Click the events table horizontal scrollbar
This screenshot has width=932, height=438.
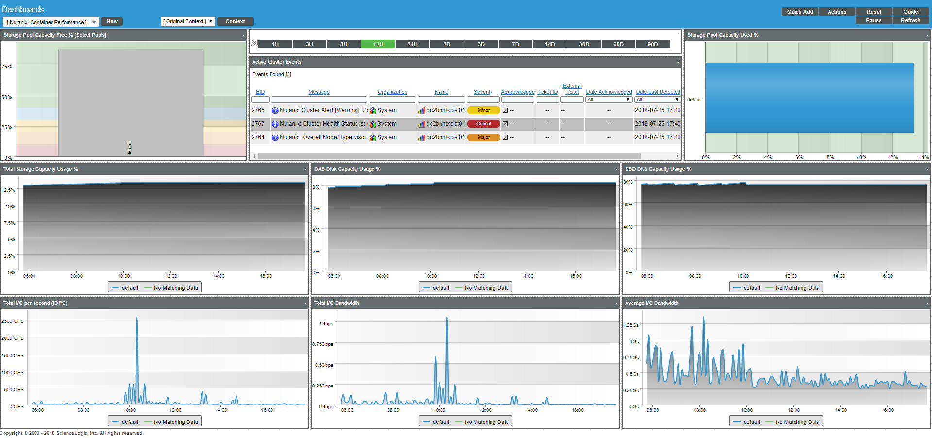click(x=449, y=156)
